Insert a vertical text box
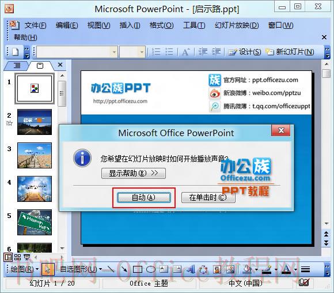 coord(177,269)
